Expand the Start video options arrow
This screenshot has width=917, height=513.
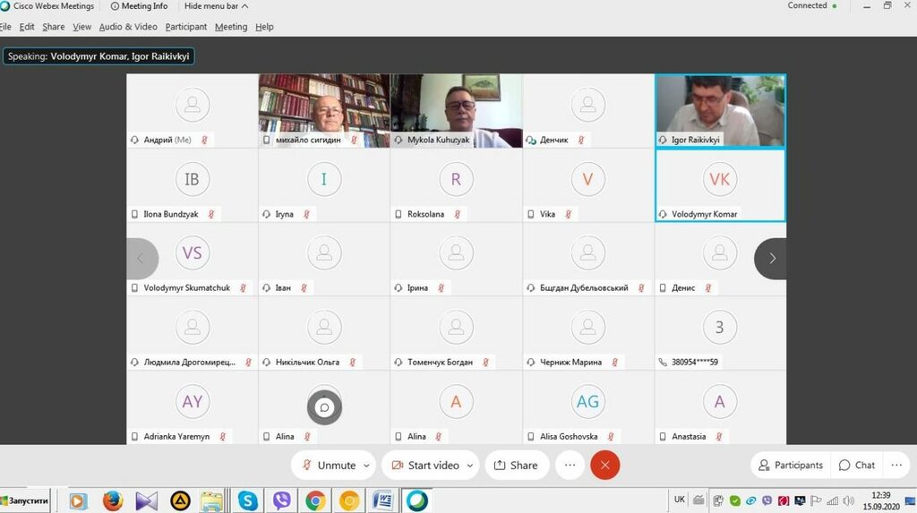pyautogui.click(x=470, y=466)
